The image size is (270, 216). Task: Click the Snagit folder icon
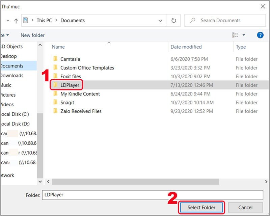[56, 103]
